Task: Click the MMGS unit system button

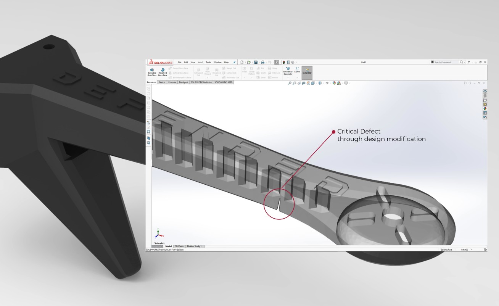Action: click(x=464, y=250)
